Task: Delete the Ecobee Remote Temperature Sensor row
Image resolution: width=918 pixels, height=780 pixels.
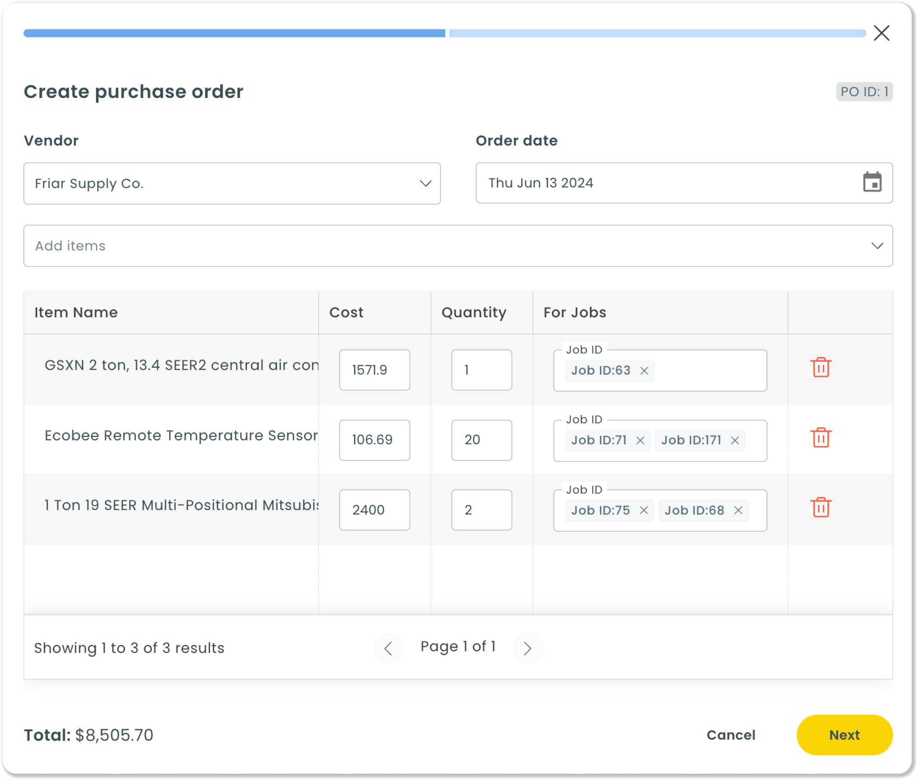Action: (821, 438)
